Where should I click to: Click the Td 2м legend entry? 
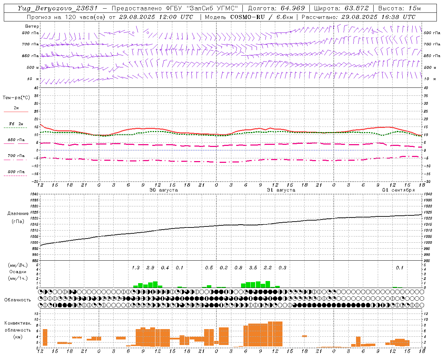pos(16,124)
